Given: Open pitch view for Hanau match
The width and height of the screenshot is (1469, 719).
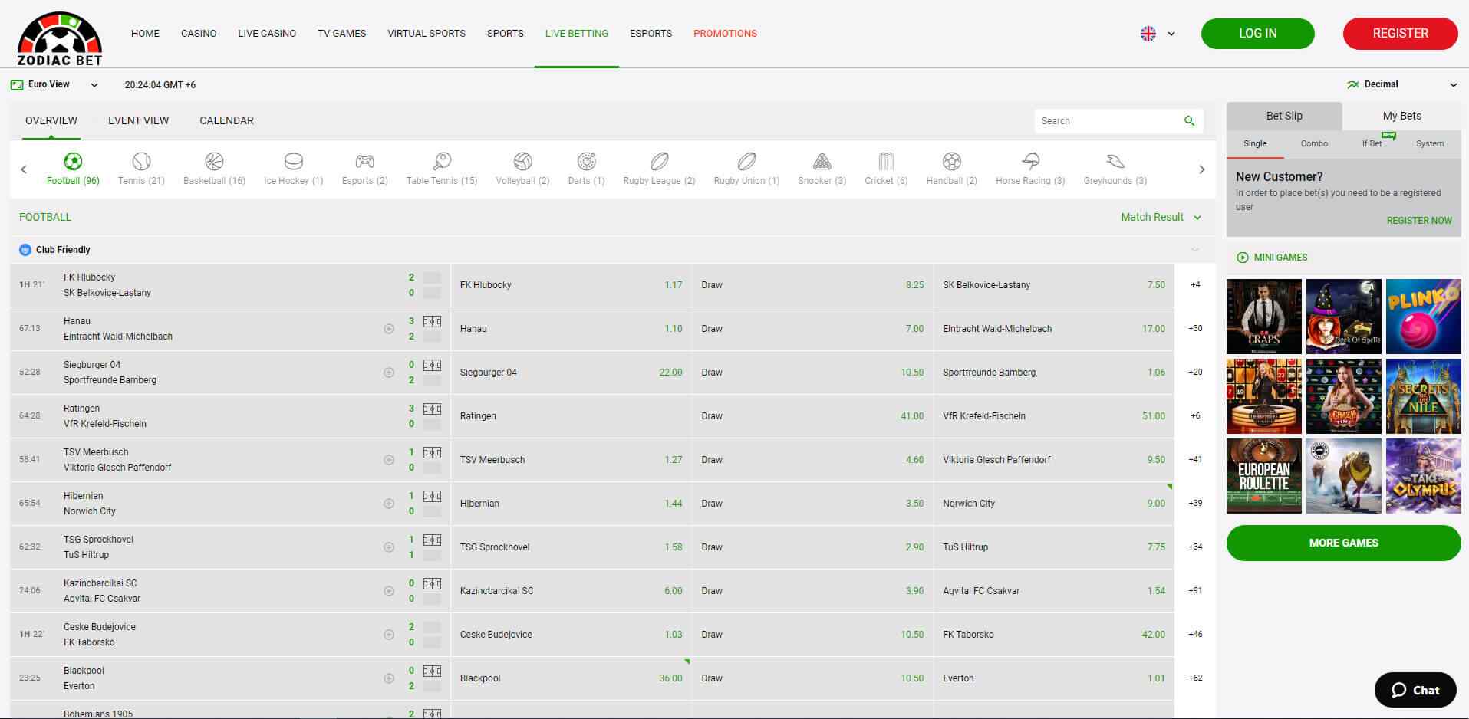Looking at the screenshot, I should [432, 322].
